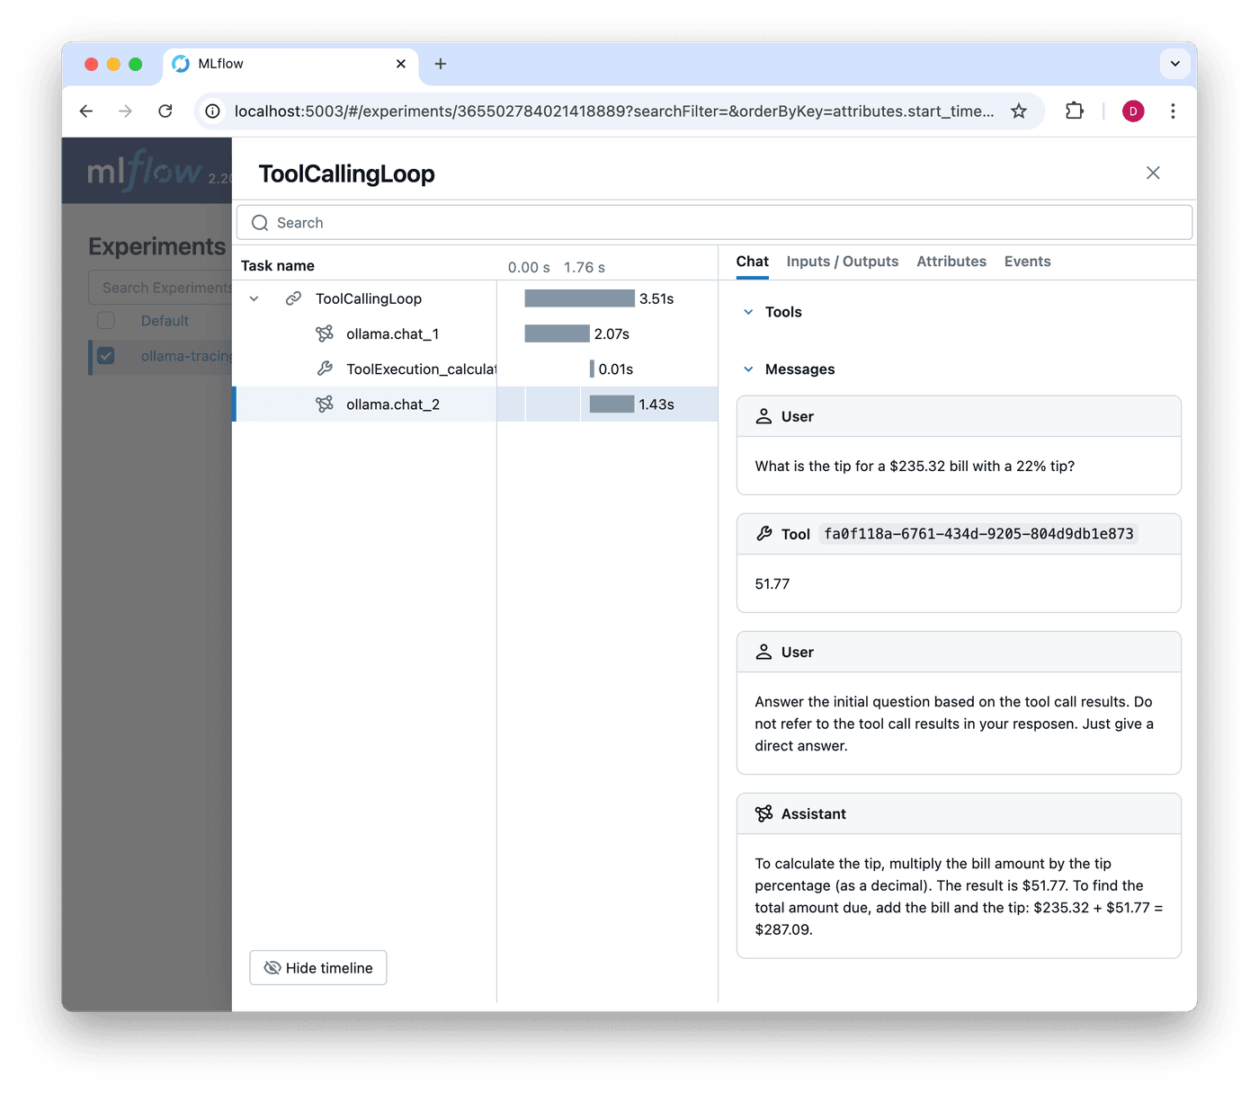Click the ollama.chat_1 span model icon
1259x1093 pixels.
coord(325,334)
